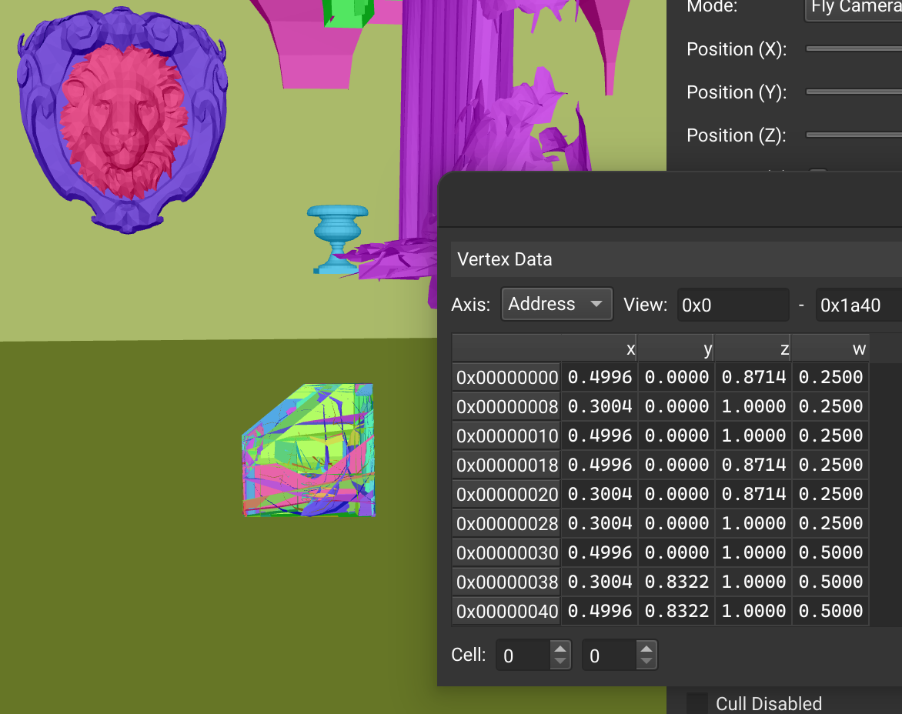Adjust the Position (X) slider
Screen dimensions: 902x714
[854, 49]
